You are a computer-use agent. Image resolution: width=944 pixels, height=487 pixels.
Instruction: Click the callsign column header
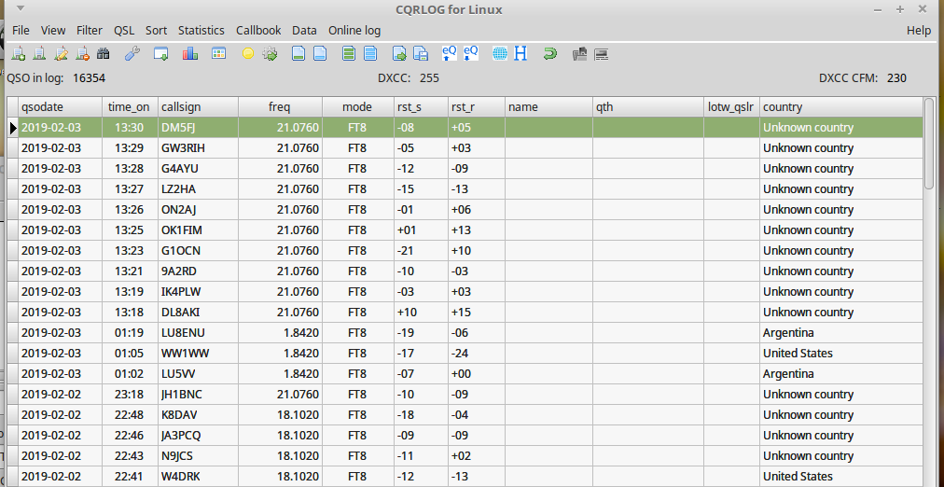[198, 107]
